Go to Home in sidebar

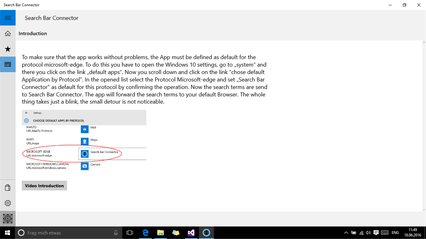pos(8,34)
